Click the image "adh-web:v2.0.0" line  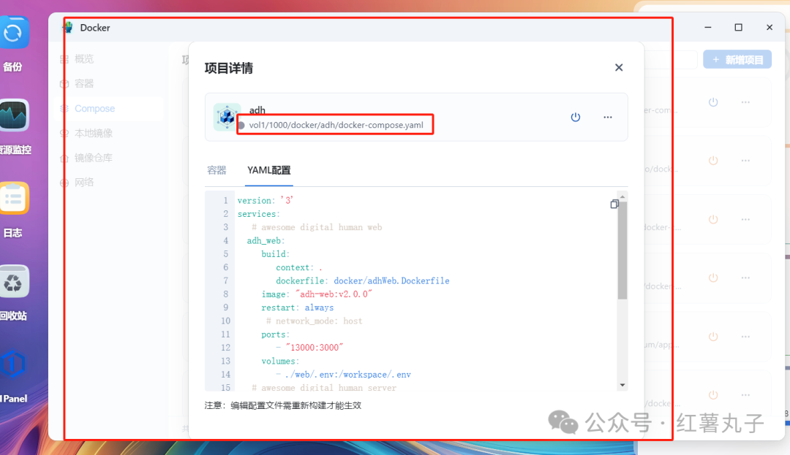coord(317,294)
